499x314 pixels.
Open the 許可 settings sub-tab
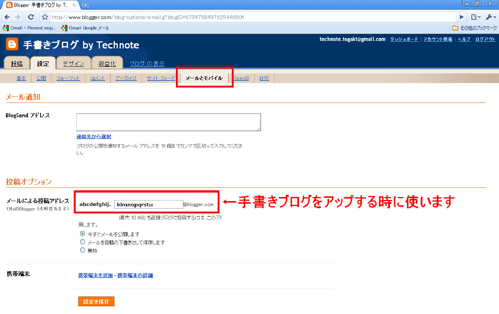(x=264, y=78)
